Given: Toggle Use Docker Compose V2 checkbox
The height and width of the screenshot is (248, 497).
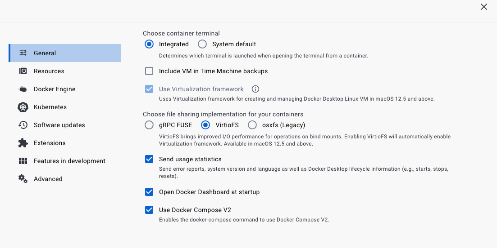Looking at the screenshot, I should click(149, 210).
